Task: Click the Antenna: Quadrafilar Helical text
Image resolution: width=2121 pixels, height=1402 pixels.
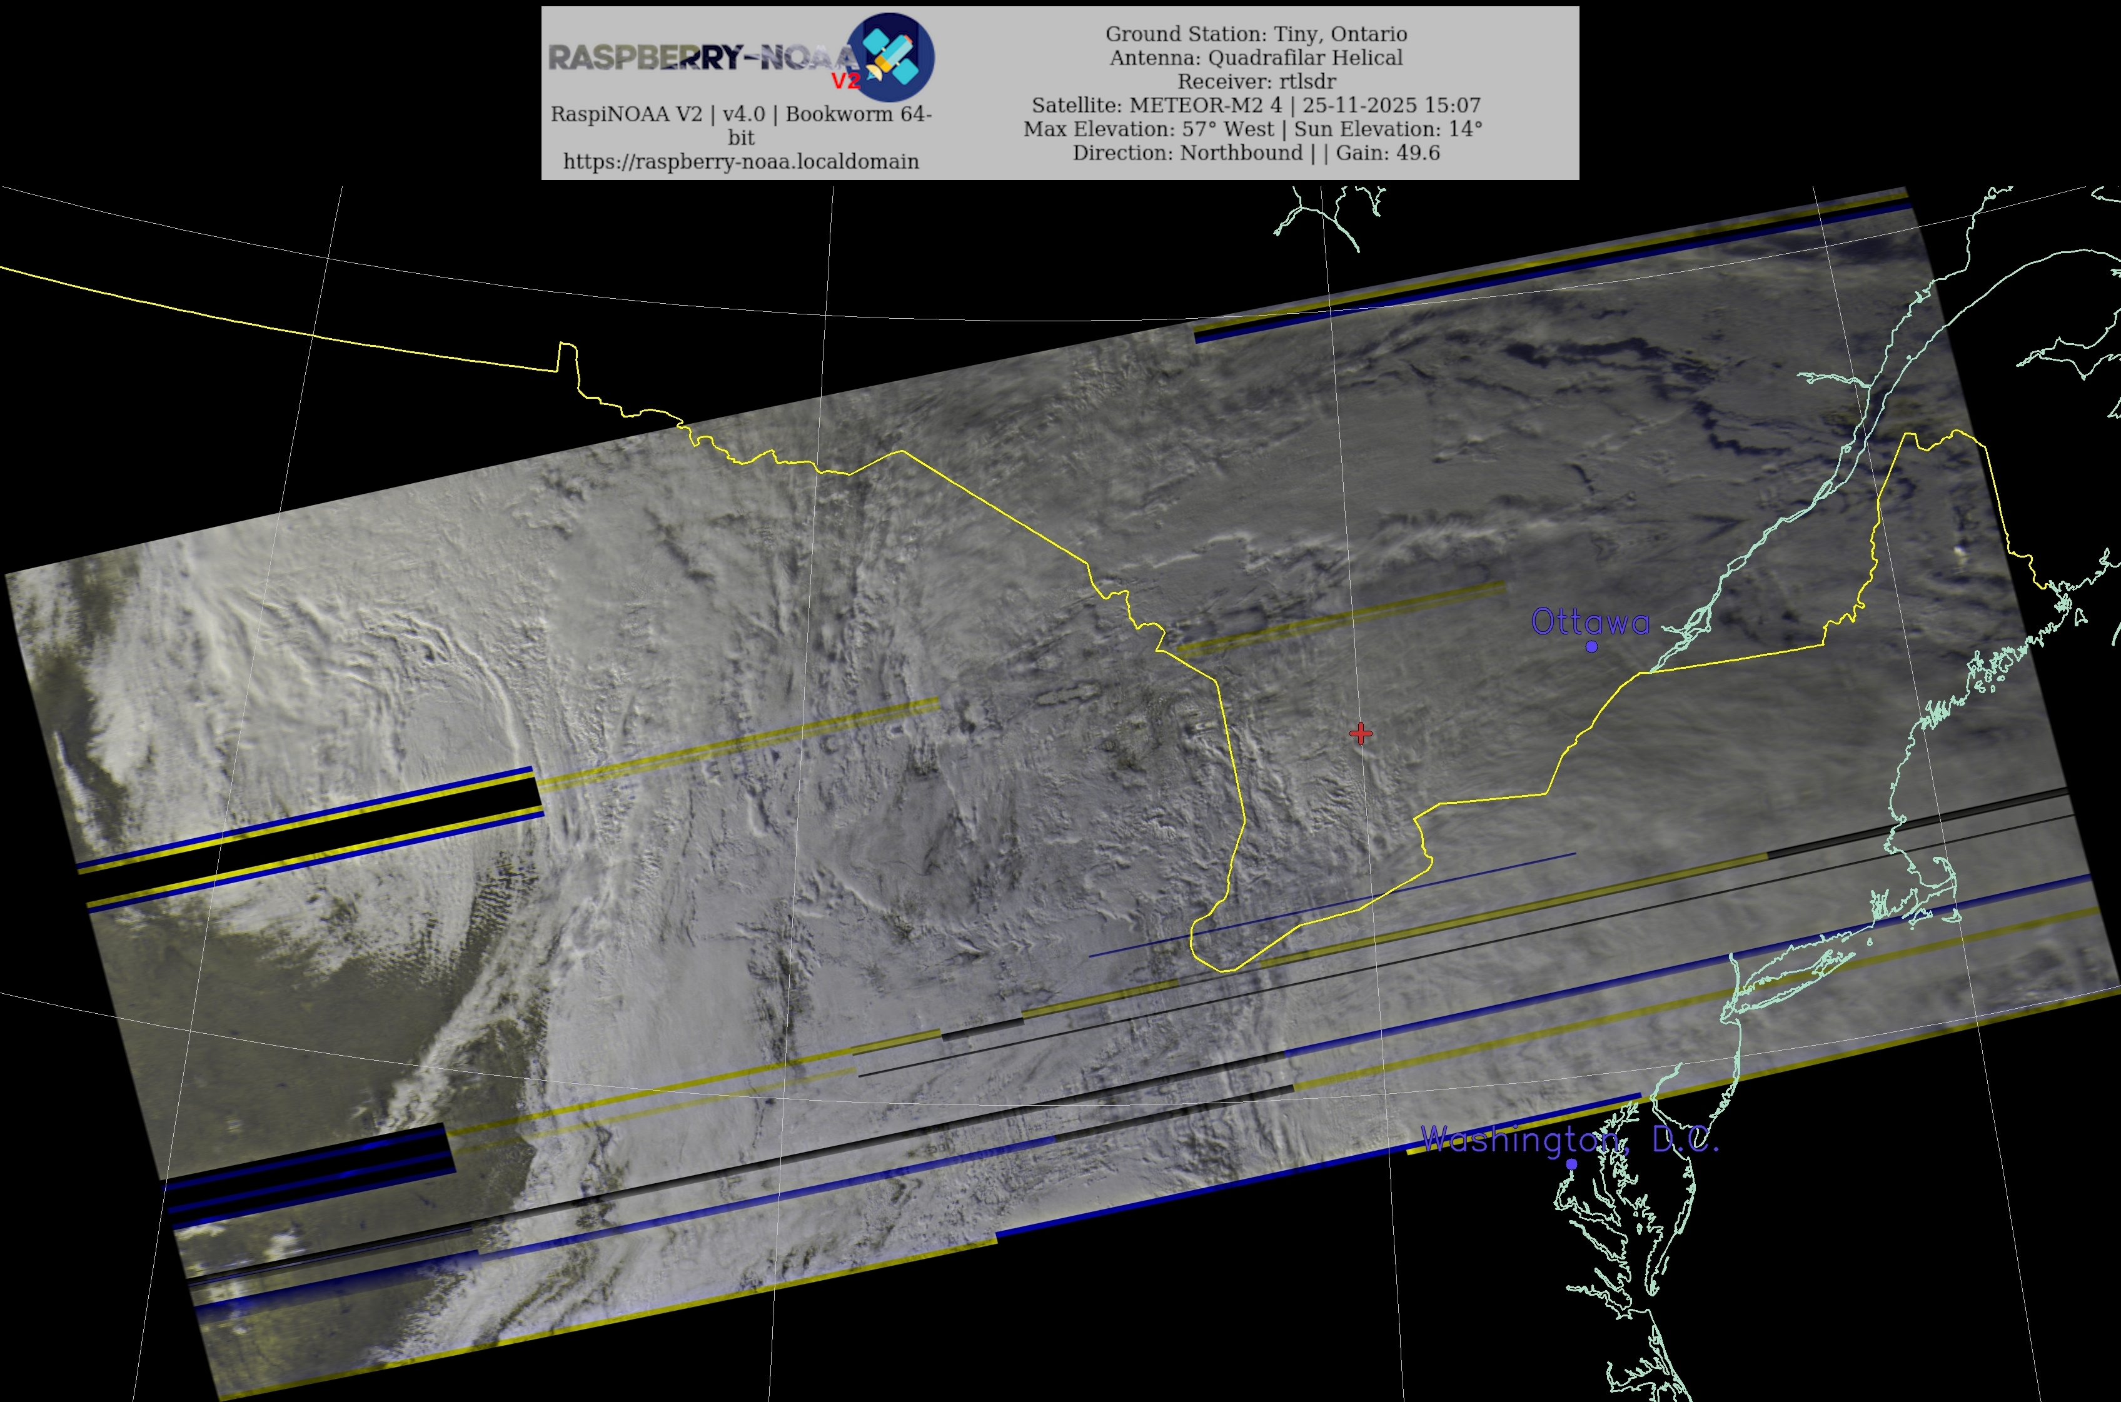Action: [1255, 58]
